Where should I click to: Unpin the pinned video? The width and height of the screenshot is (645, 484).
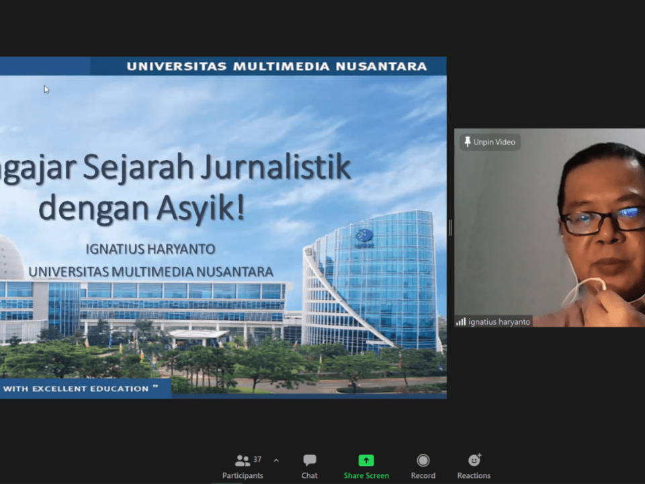point(490,142)
